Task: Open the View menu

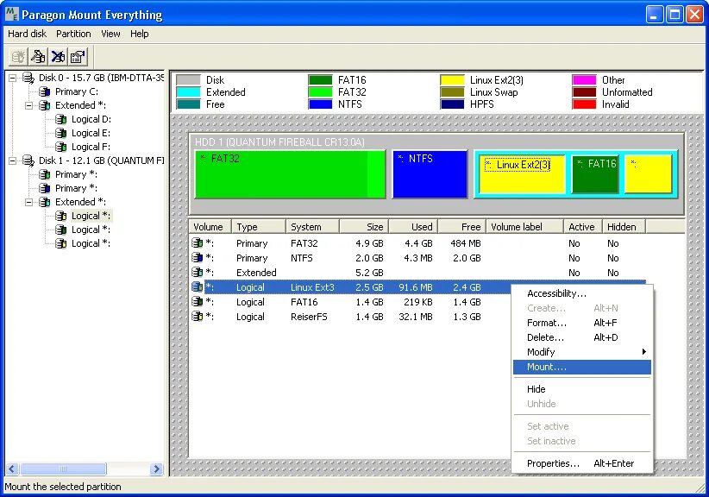Action: coord(110,34)
